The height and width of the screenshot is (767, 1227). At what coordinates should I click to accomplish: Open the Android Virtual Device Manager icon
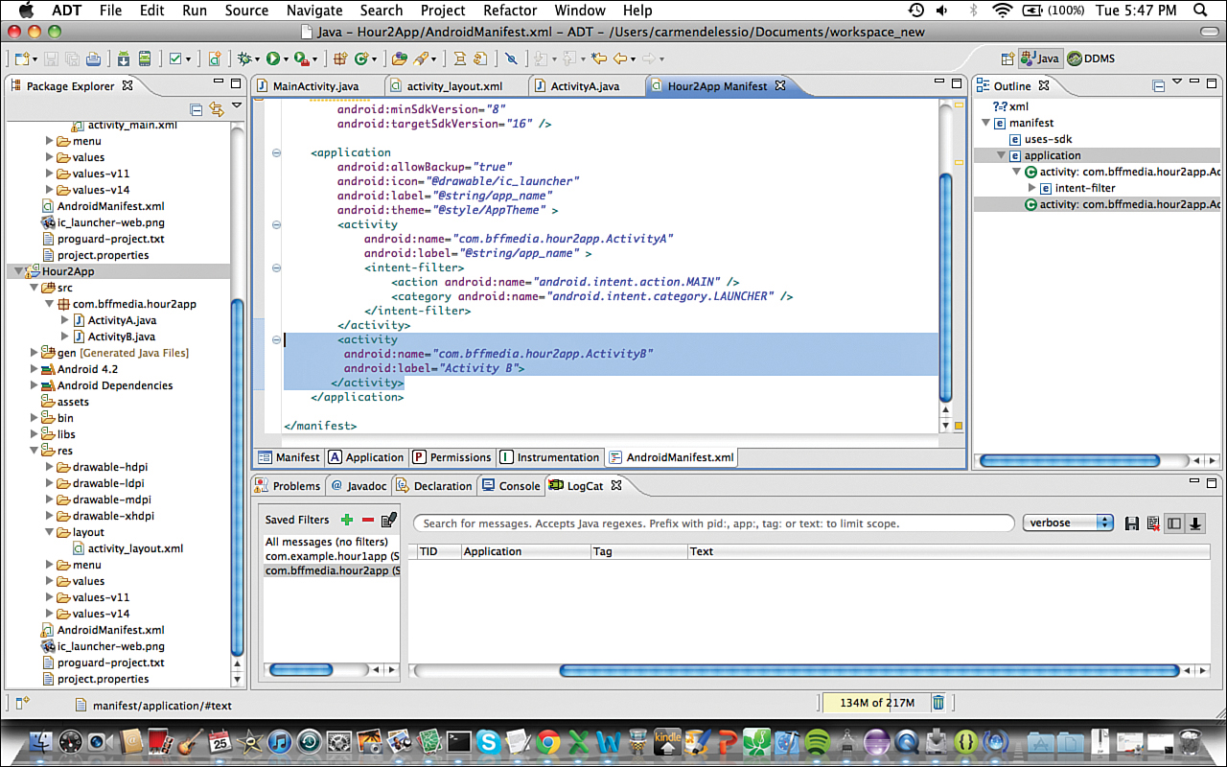pos(145,58)
